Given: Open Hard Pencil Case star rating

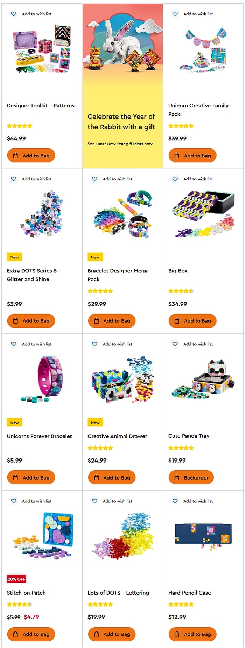Looking at the screenshot, I should click(181, 604).
